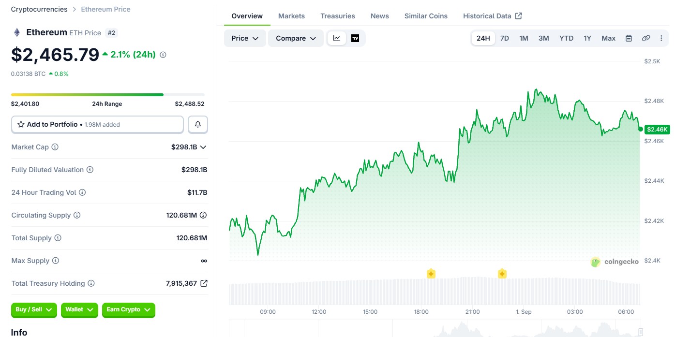
Task: Select the 7D time range
Action: 504,38
